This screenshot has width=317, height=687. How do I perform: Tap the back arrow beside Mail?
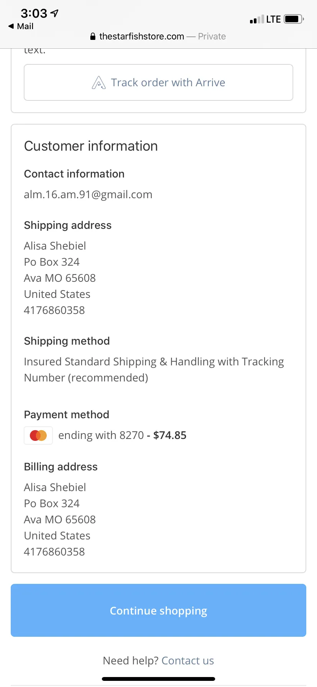coord(11,26)
